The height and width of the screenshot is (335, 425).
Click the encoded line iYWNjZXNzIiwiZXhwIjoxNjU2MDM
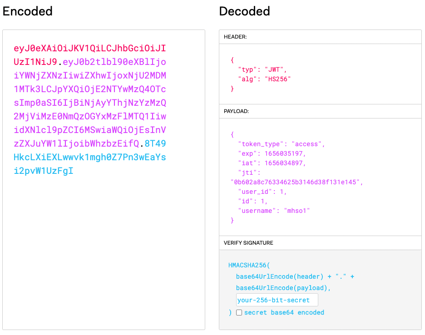(90, 75)
